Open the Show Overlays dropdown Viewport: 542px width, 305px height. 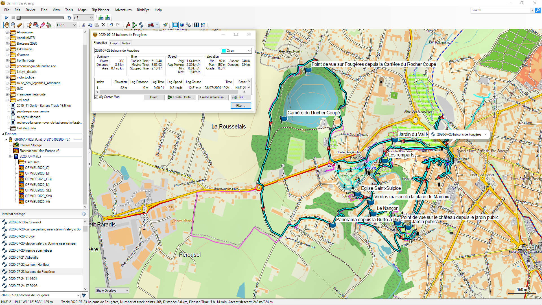112,291
